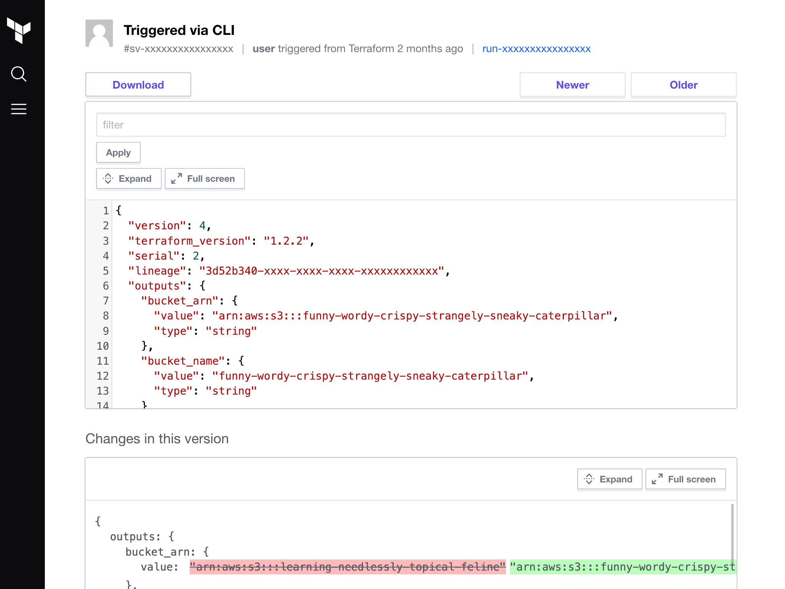Expand the state version code view
This screenshot has height=589, width=785.
(x=128, y=178)
